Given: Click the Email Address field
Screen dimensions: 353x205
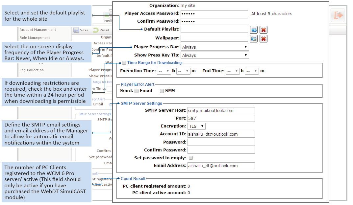Looking at the screenshot, I should tap(221, 166).
